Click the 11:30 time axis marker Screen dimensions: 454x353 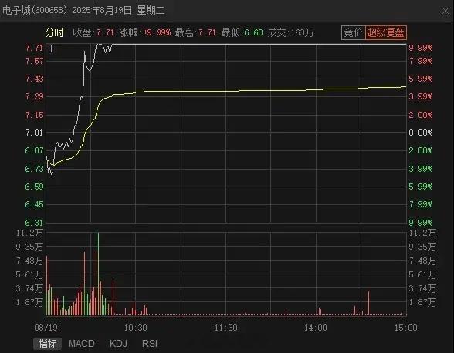pos(225,328)
